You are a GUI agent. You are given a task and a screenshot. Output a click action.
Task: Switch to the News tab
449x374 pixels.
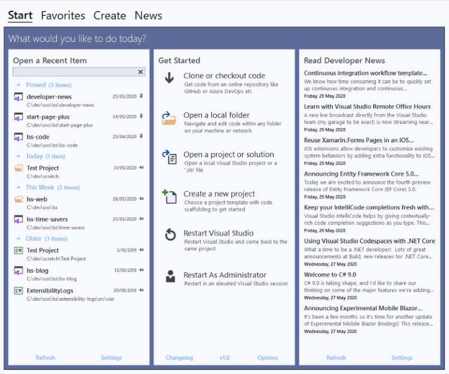(x=148, y=15)
